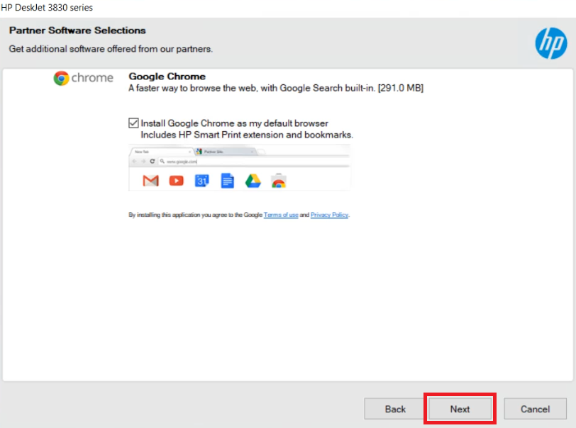Click the Gmail icon in preview
Viewport: 576px width, 428px height.
point(150,181)
